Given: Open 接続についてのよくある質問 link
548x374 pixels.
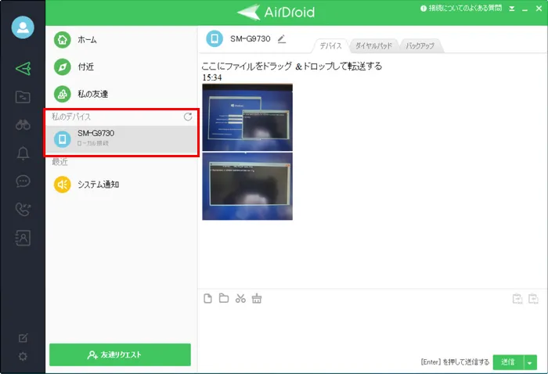Looking at the screenshot, I should (461, 8).
